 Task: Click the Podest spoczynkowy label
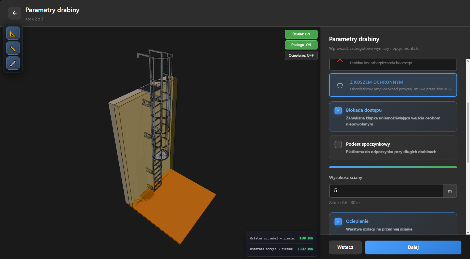[x=368, y=144]
